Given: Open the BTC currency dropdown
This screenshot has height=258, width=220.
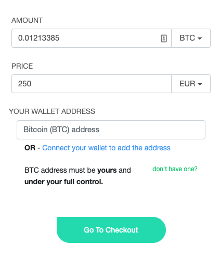Looking at the screenshot, I should tap(191, 38).
